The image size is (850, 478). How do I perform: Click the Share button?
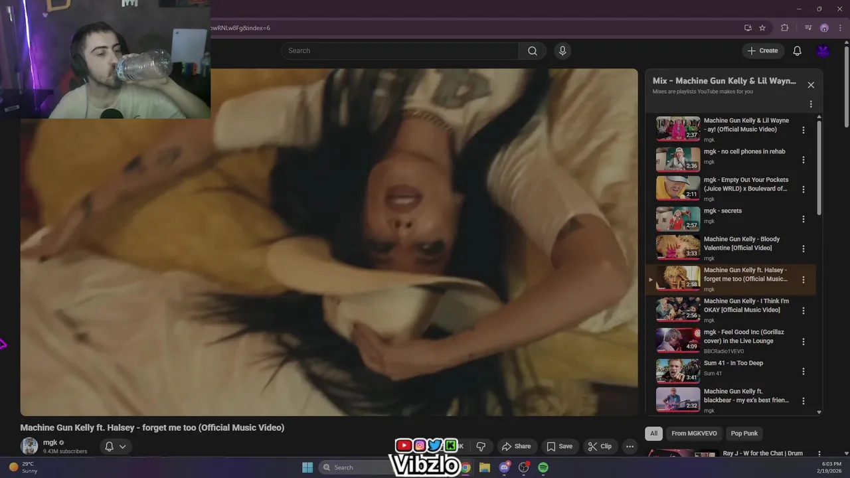pyautogui.click(x=516, y=446)
